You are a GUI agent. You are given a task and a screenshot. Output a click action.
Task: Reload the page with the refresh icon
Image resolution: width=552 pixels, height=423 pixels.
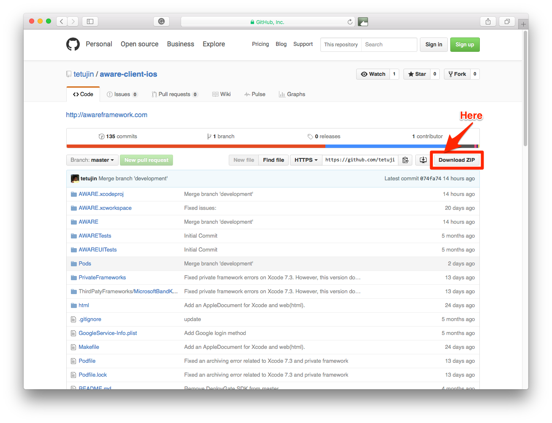[350, 22]
